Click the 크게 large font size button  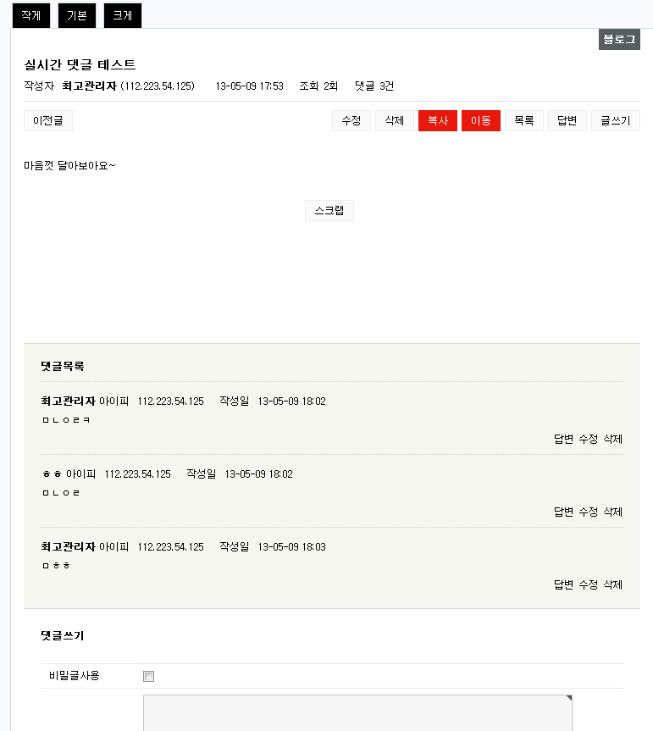tap(122, 15)
